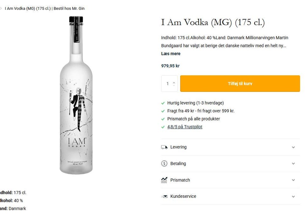Click the green checkmark beside Fragt fra 49 kr

pos(163,111)
